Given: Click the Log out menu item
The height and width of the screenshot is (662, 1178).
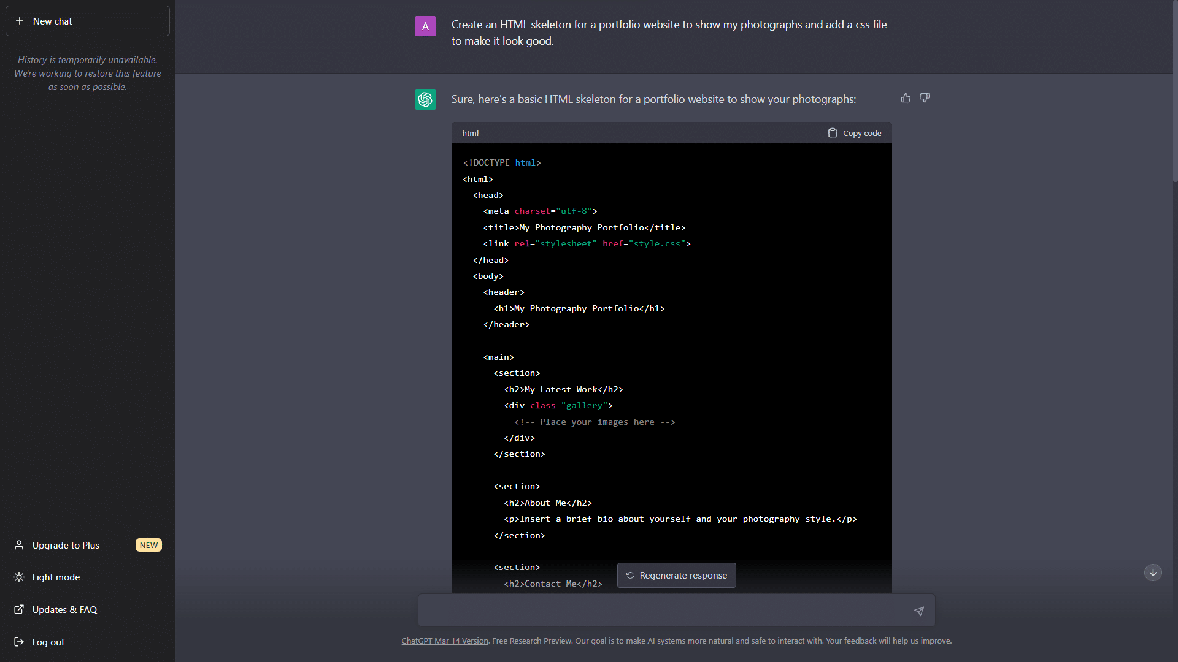Looking at the screenshot, I should click(x=48, y=641).
